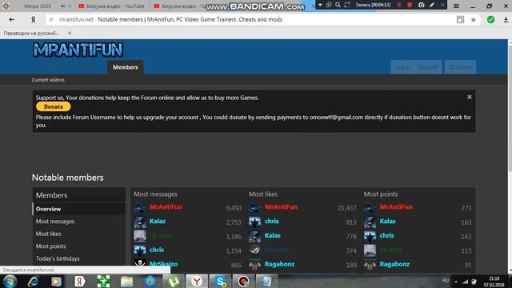
Task: Click the Register button
Action: [x=427, y=67]
